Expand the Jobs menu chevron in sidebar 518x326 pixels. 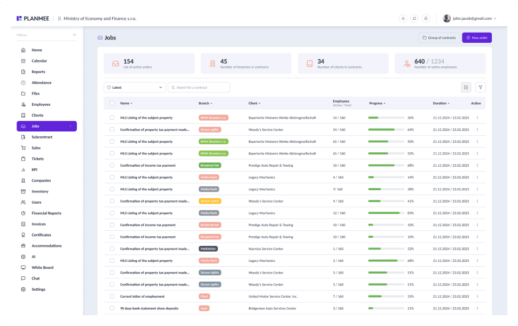tap(70, 126)
